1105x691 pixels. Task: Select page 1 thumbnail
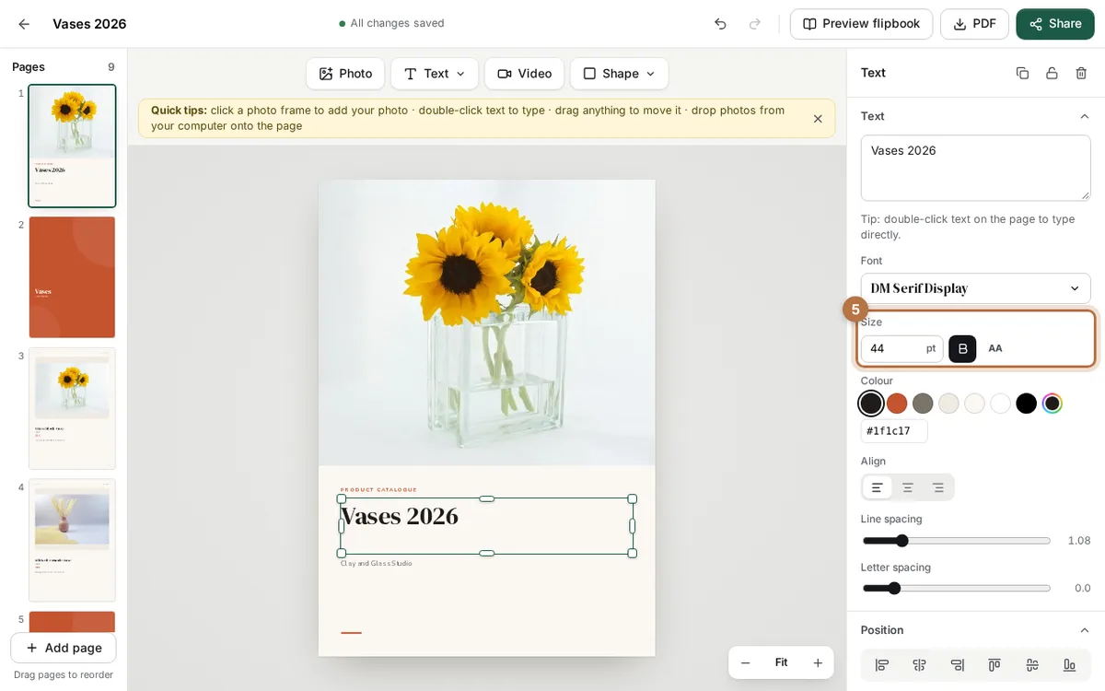pos(72,146)
